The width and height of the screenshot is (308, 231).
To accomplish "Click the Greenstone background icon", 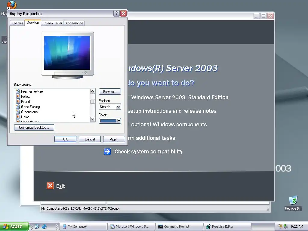I will (x=18, y=112).
